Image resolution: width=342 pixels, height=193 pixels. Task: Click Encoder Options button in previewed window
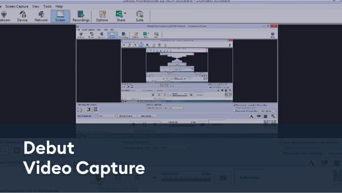(127, 116)
